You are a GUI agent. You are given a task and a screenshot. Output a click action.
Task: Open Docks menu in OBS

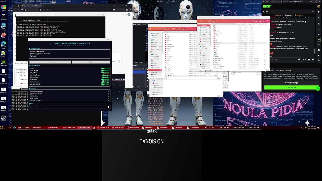click(x=139, y=25)
